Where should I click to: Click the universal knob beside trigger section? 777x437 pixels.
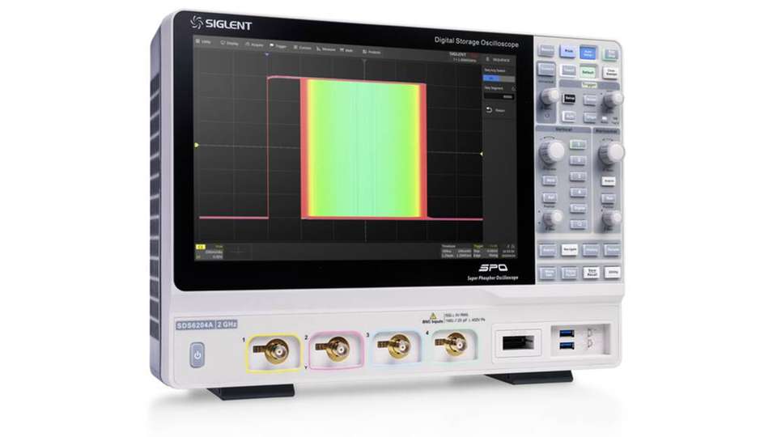pyautogui.click(x=549, y=95)
